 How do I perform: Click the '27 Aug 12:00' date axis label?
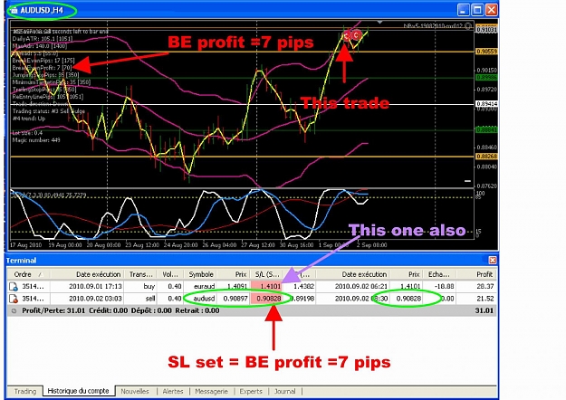(258, 245)
